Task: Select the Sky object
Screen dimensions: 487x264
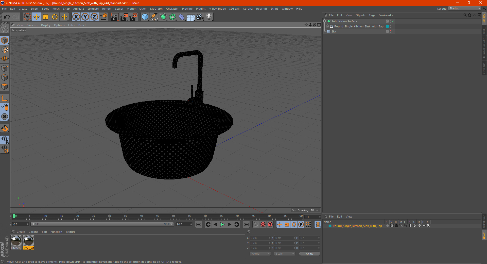Action: click(334, 31)
